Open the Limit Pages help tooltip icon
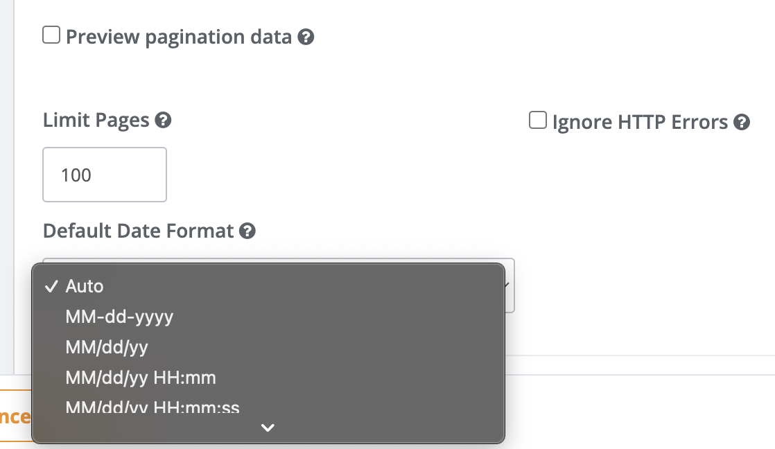This screenshot has width=775, height=449. [x=163, y=120]
